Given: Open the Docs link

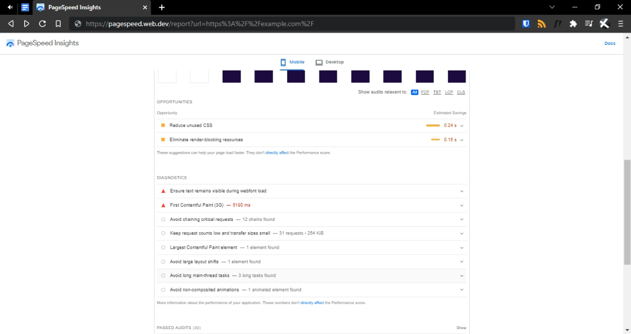Looking at the screenshot, I should (610, 43).
